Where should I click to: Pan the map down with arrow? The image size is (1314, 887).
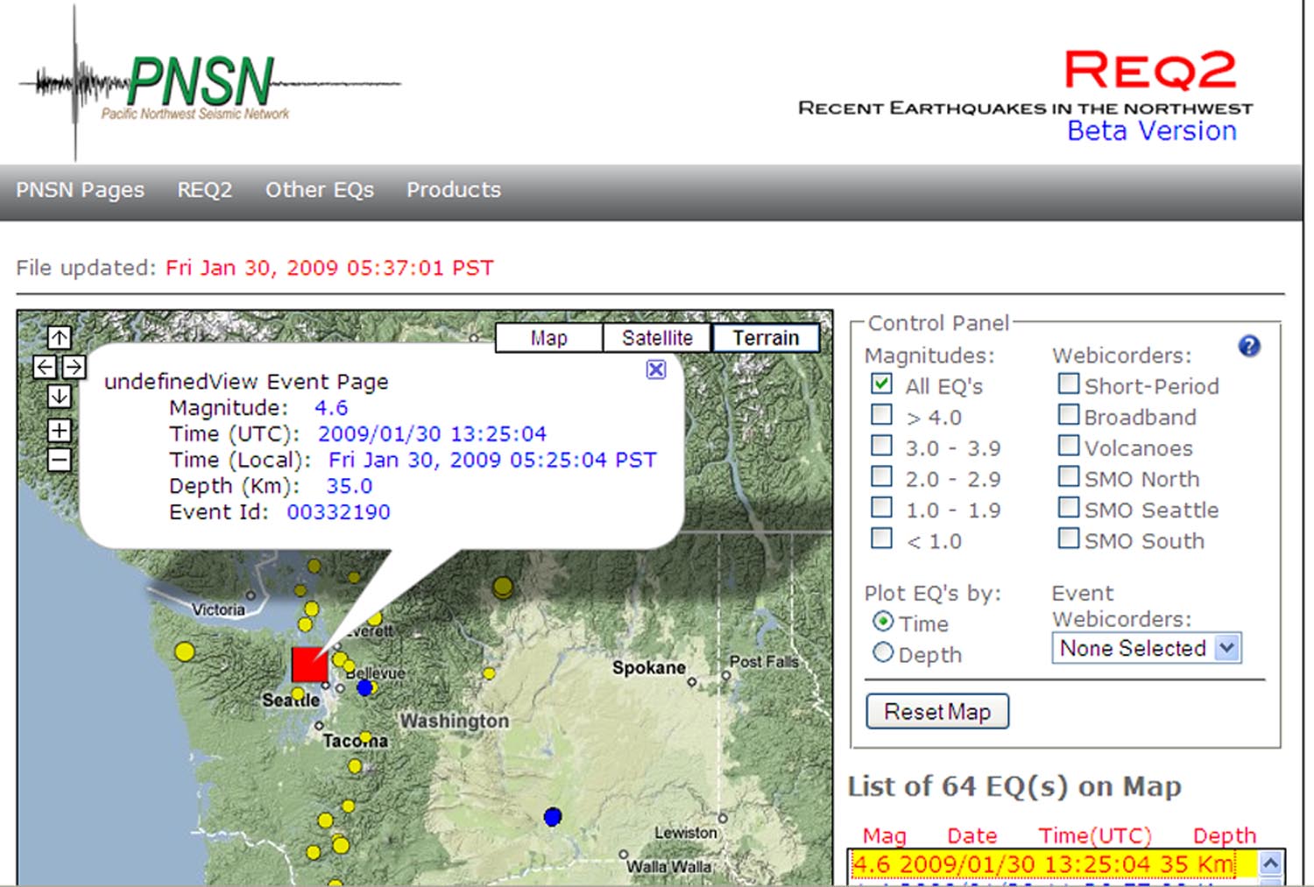pos(59,396)
